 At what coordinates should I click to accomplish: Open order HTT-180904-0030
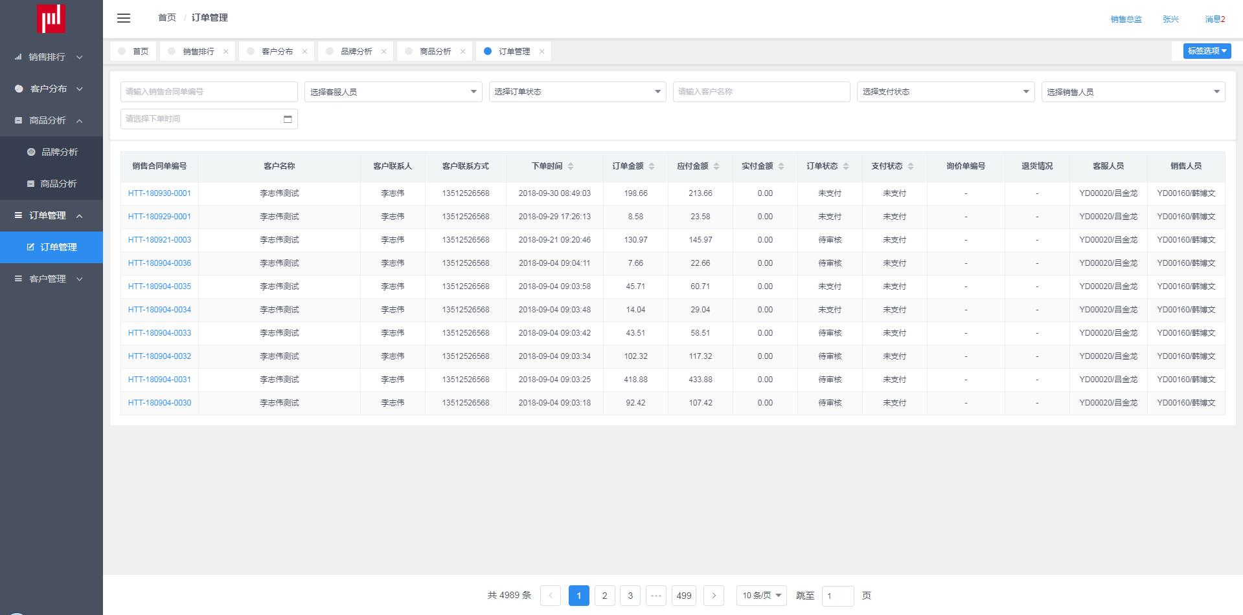[x=159, y=403]
